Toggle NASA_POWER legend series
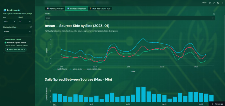Screen dimensions: 225x106 [x=60, y=69]
